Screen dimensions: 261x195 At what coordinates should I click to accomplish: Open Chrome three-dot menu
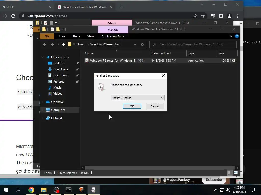(238, 16)
